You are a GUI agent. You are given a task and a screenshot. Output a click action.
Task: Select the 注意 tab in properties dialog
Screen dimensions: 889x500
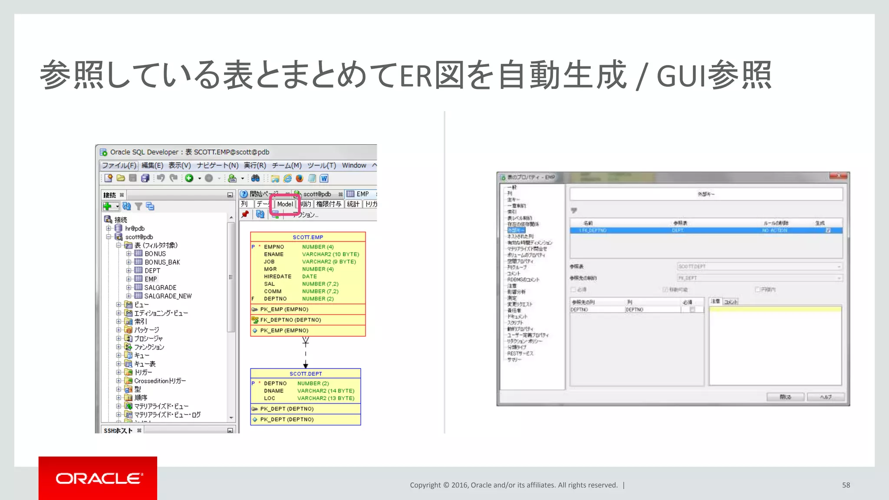[x=715, y=301]
